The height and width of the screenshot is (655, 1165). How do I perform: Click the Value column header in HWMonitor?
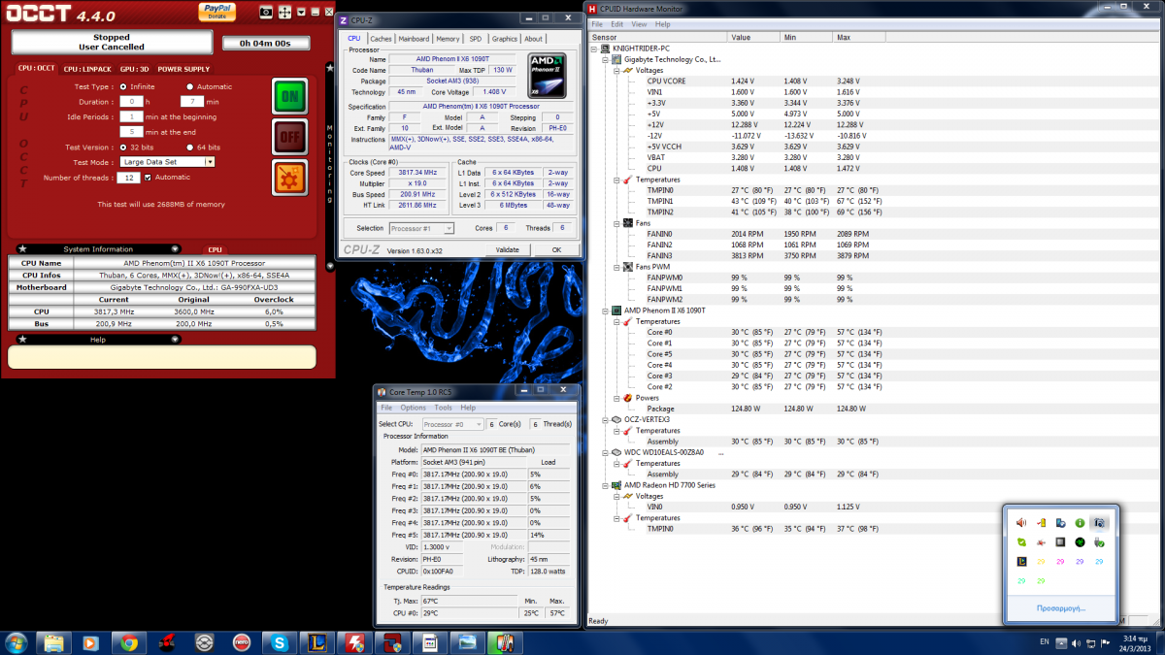click(753, 37)
